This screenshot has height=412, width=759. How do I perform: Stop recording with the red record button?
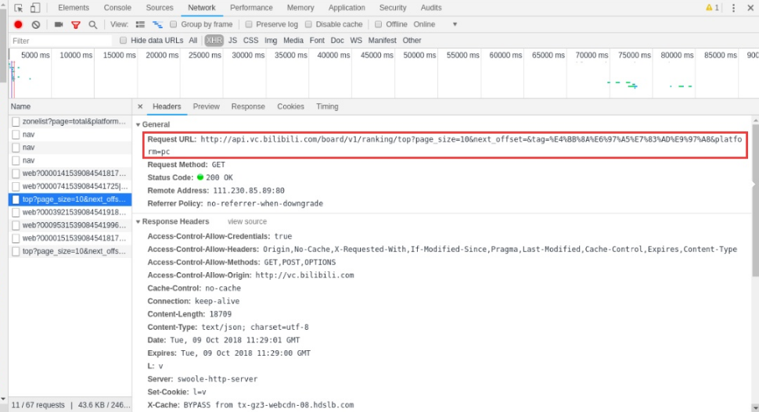19,24
